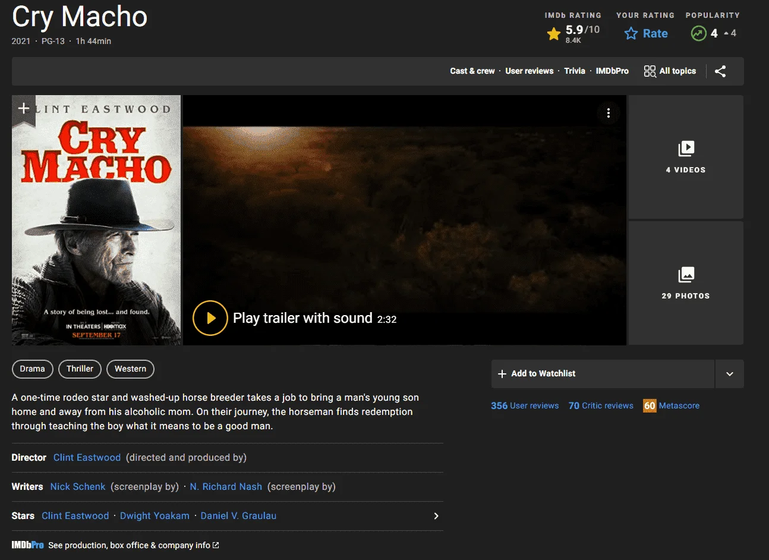Click the Writers label

tap(27, 487)
